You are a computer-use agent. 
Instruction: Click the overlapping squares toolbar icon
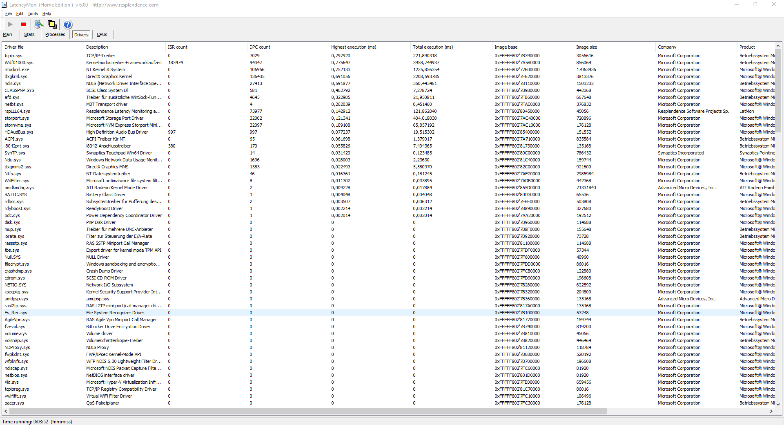tap(52, 25)
